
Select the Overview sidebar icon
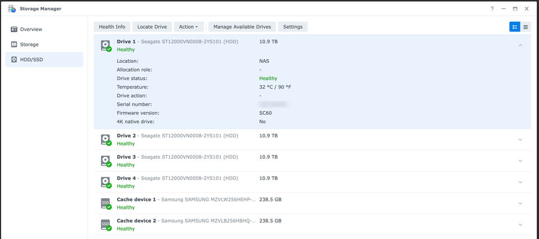tap(14, 29)
